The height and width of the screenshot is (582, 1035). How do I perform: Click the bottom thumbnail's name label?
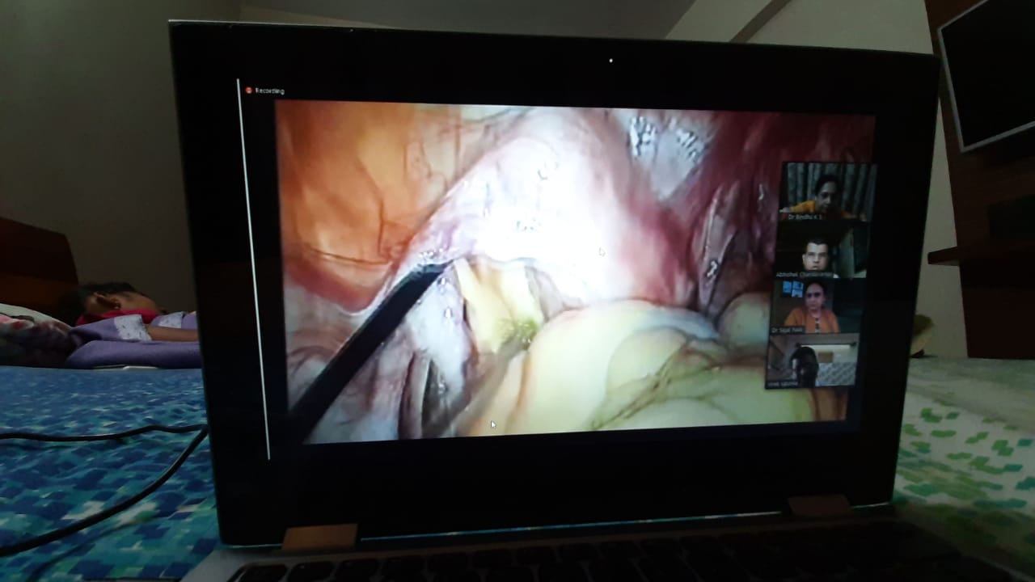[x=783, y=384]
